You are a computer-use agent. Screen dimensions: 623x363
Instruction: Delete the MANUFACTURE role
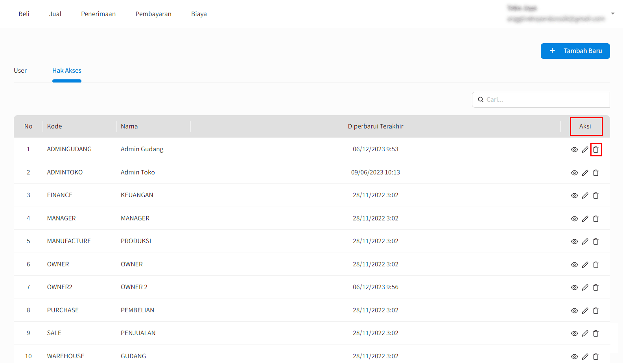click(596, 242)
